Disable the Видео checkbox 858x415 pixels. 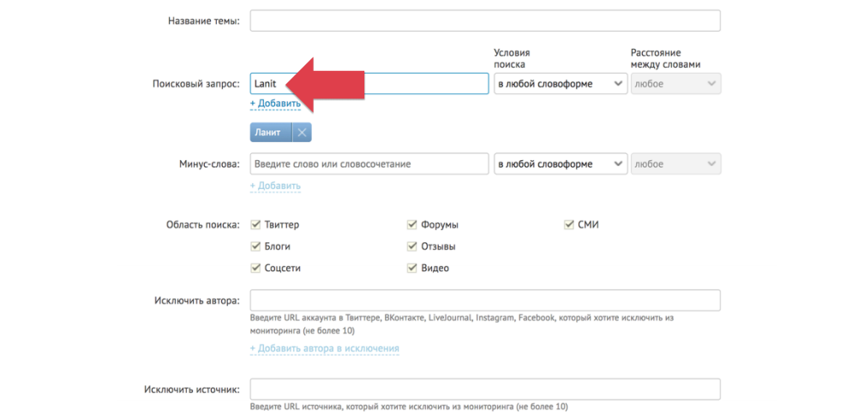412,268
